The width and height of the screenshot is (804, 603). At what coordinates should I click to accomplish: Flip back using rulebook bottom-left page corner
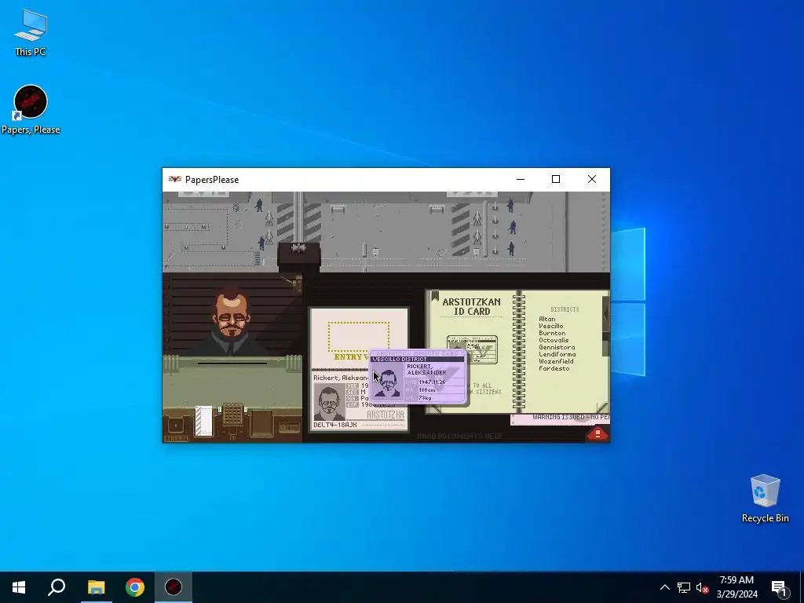click(x=435, y=408)
